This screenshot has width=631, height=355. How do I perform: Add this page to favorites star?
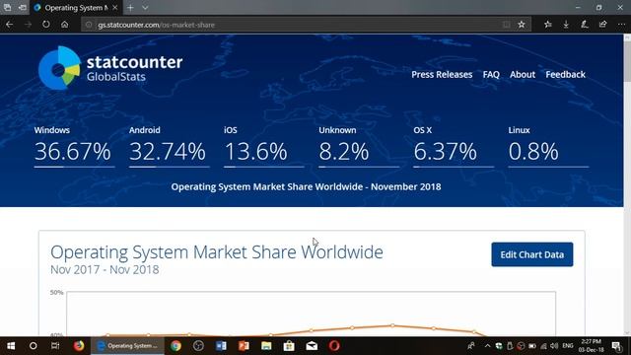[522, 25]
